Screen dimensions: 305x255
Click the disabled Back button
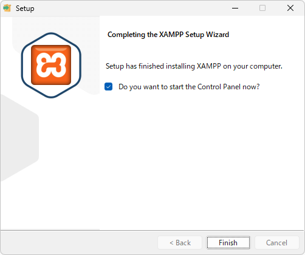click(x=180, y=242)
